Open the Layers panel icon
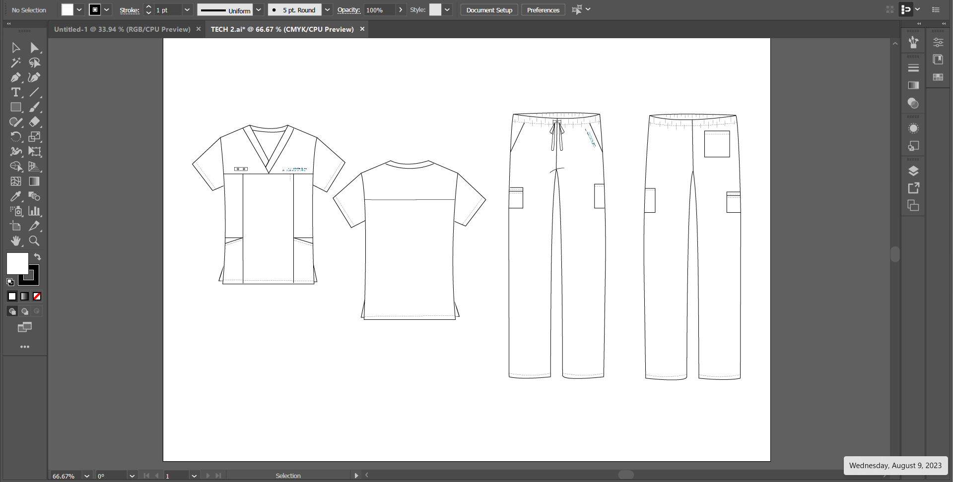 coord(913,171)
